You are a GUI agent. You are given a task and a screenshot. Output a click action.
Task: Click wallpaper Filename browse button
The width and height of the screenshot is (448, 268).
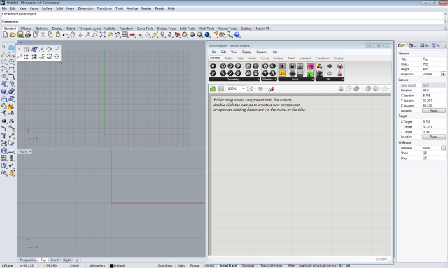(x=443, y=148)
